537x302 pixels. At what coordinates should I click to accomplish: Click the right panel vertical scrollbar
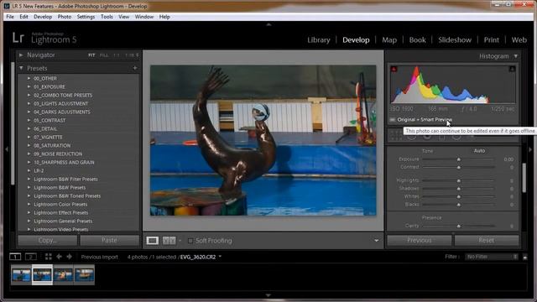click(x=524, y=178)
